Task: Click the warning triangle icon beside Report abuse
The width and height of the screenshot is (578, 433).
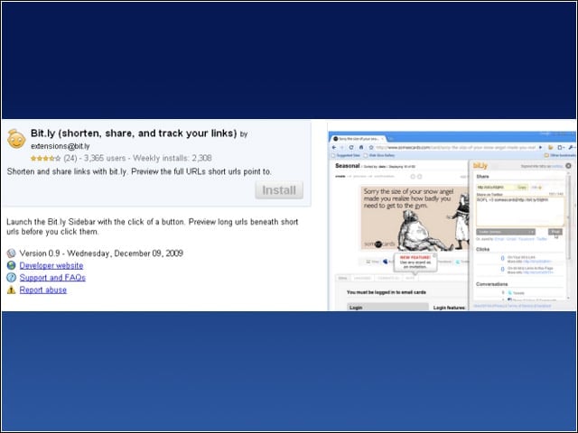Action: [12, 290]
